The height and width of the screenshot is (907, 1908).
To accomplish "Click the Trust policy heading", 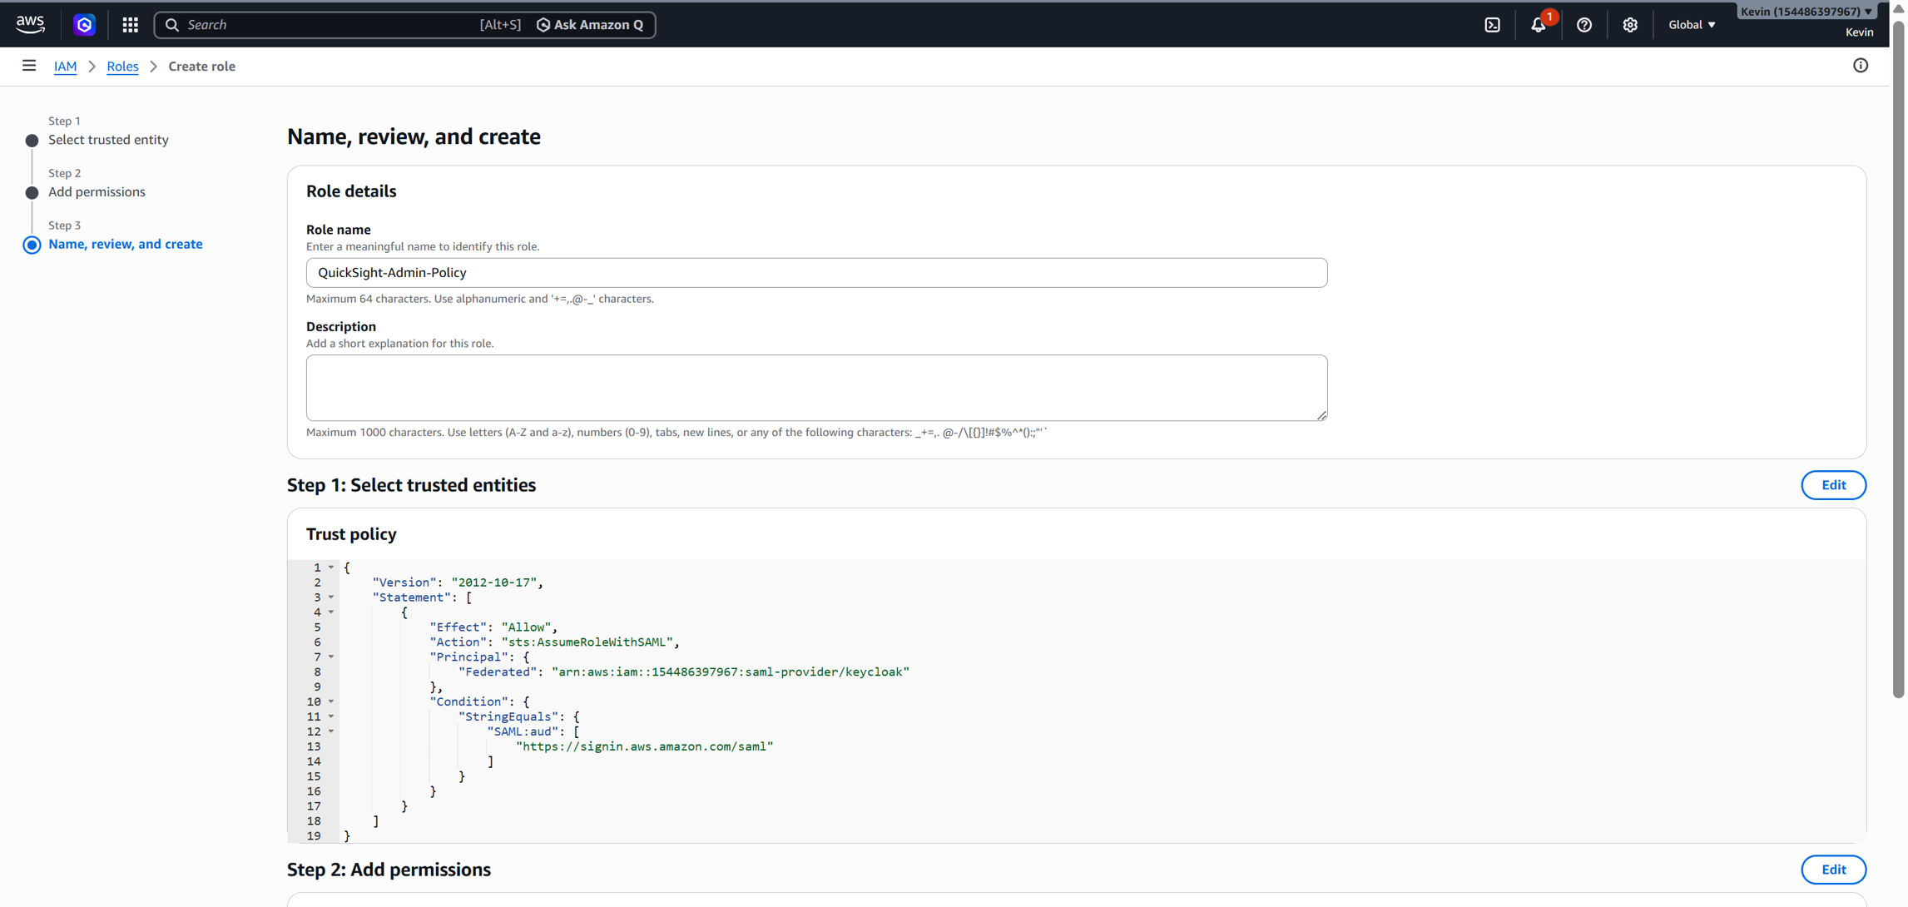I will [x=351, y=534].
